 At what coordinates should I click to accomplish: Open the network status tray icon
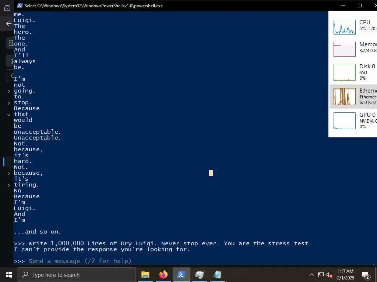coord(321,275)
